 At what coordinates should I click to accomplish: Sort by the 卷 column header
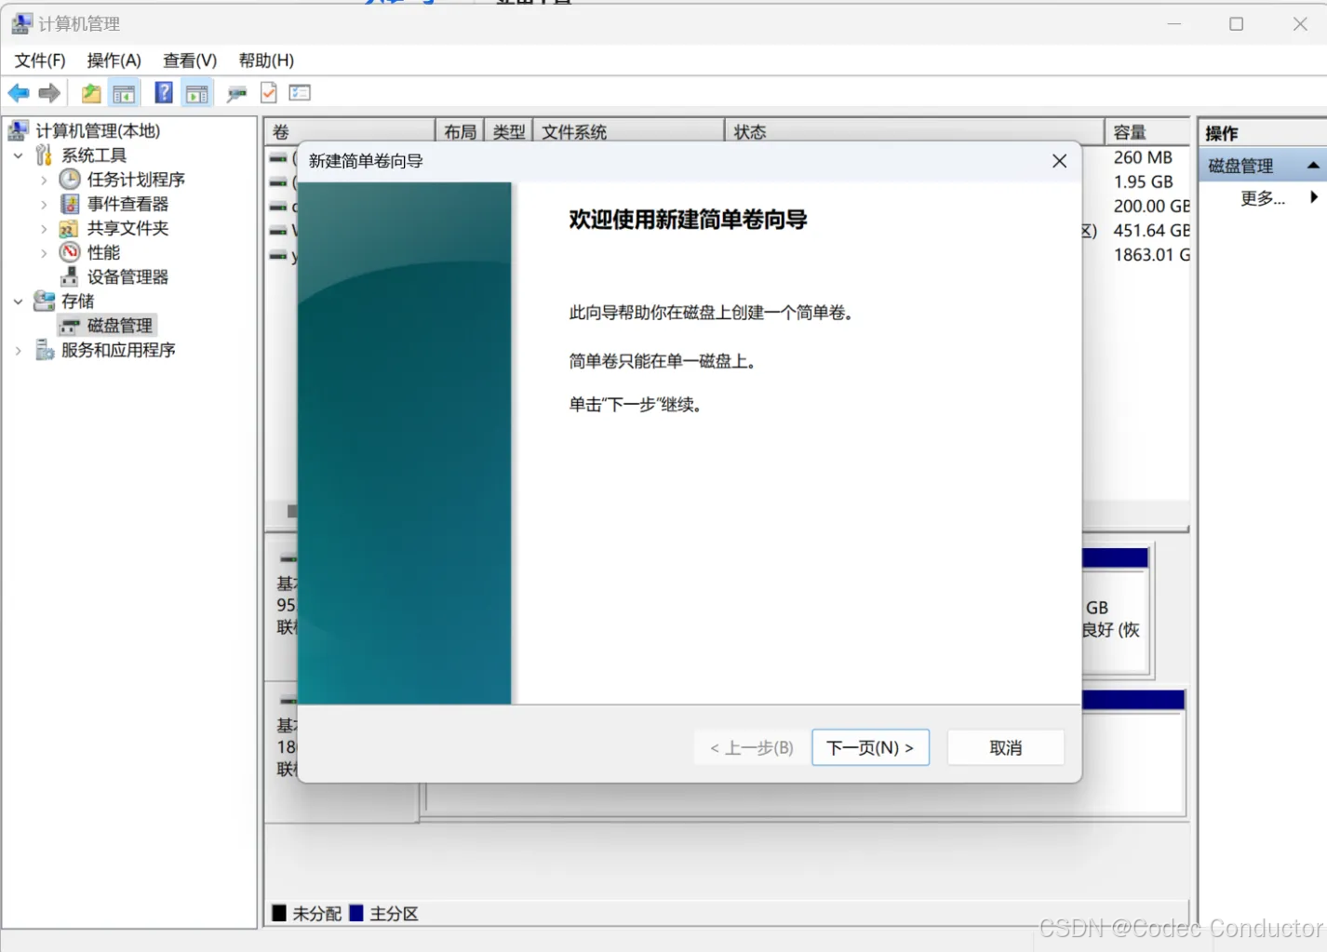tap(350, 131)
